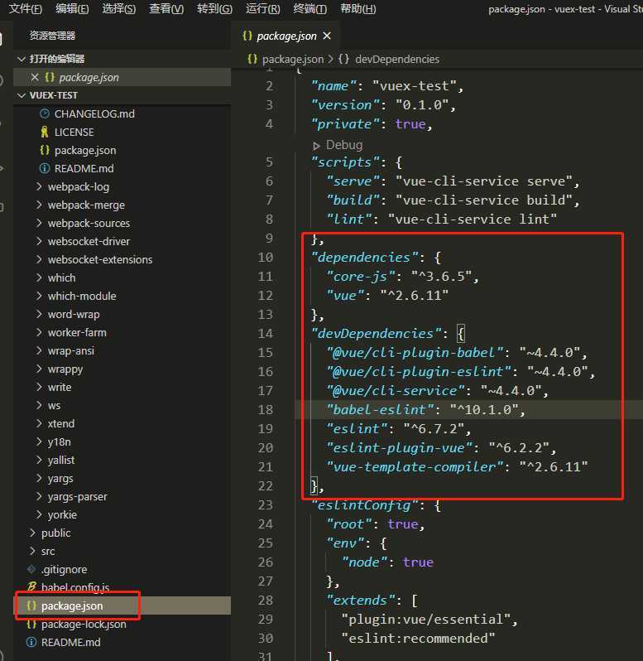The image size is (643, 661).
Task: Click the babel.config.js Babel icon
Action: [x=31, y=586]
